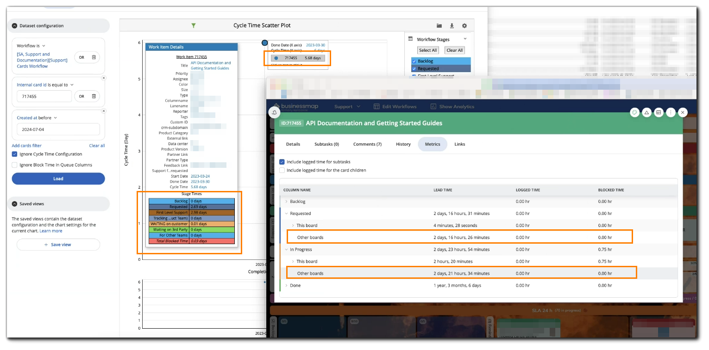Expand the Backlog column row

[x=287, y=202]
